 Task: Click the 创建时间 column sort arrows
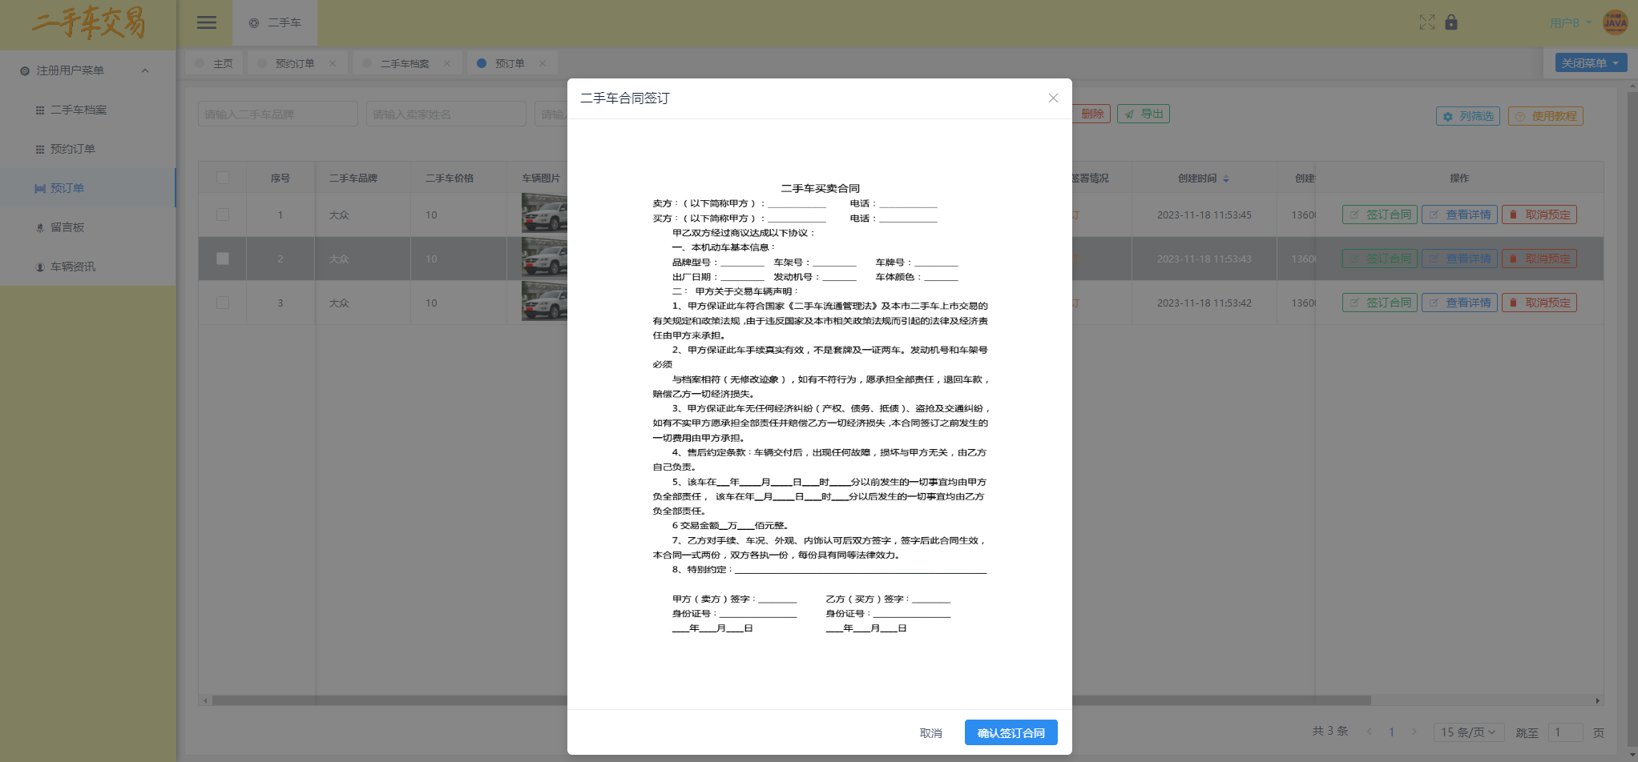point(1226,178)
